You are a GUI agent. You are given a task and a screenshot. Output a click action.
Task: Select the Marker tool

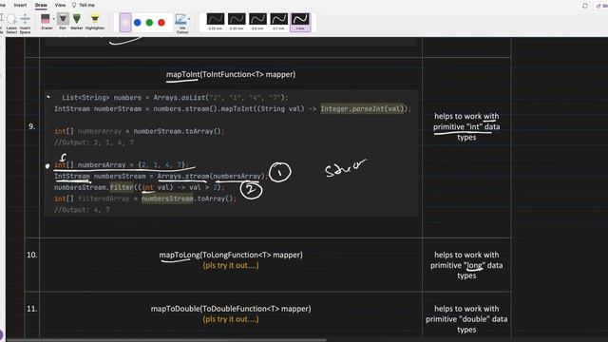(x=77, y=21)
